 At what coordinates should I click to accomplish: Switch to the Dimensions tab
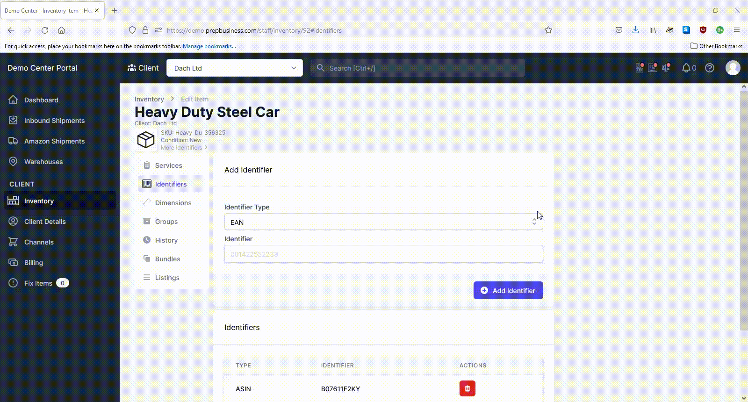(172, 203)
